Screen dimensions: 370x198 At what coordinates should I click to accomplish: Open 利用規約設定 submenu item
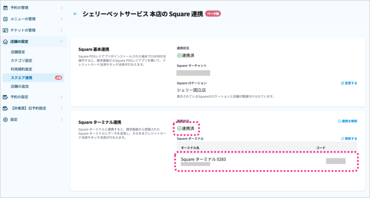click(21, 69)
